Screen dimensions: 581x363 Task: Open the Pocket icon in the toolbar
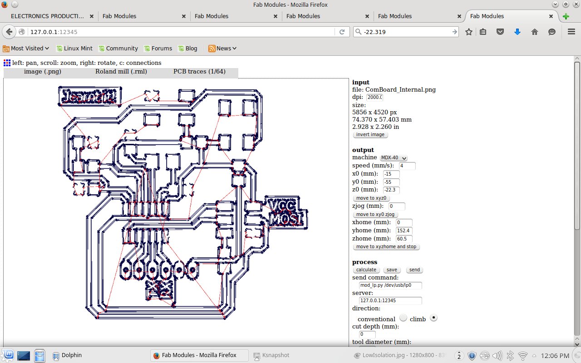coord(500,32)
